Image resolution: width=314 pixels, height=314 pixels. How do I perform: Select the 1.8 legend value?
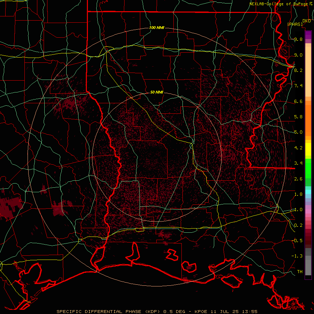298,194
